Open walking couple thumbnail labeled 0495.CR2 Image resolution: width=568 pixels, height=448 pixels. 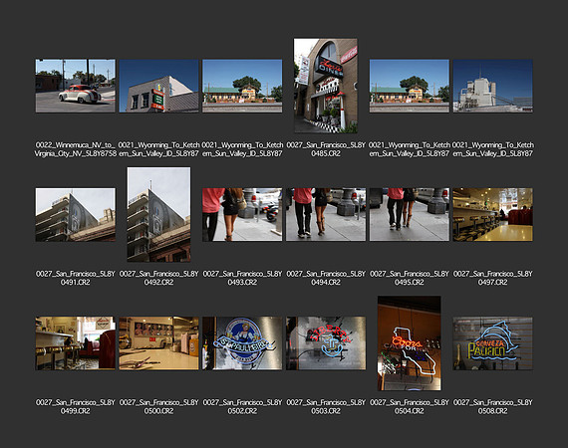(410, 215)
